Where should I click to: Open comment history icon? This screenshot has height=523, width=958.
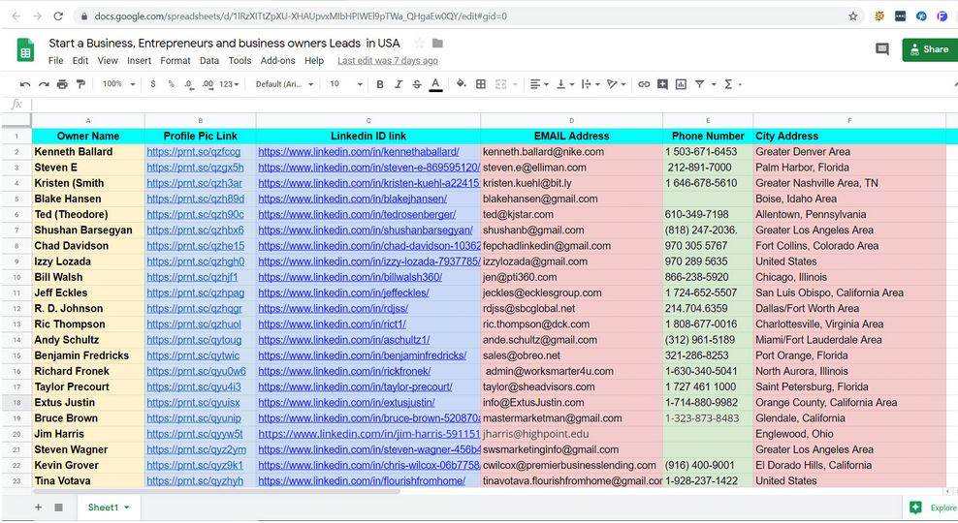tap(881, 49)
